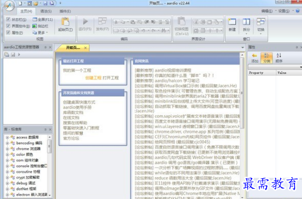Image resolution: width=302 pixels, height=199 pixels.
Task: Switch to the 主页(H) ribbon tab
Action: pos(26,11)
